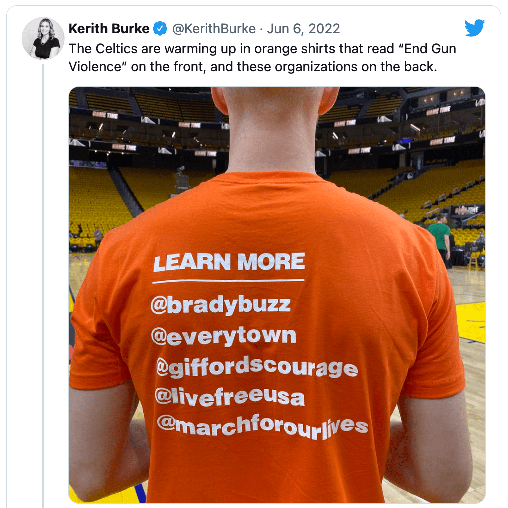Click the @everytown text on the shirt
This screenshot has height=508, width=508.
click(223, 336)
